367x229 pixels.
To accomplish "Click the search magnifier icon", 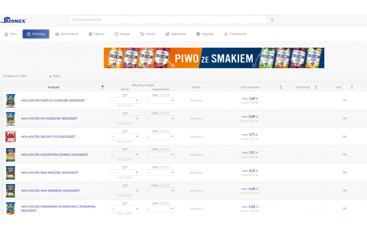I will (272, 20).
